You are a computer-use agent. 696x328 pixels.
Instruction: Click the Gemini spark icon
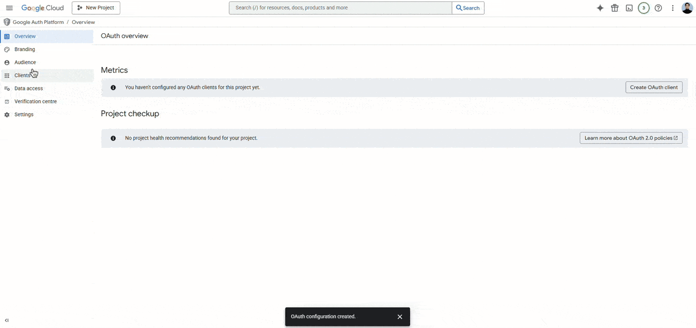tap(600, 7)
